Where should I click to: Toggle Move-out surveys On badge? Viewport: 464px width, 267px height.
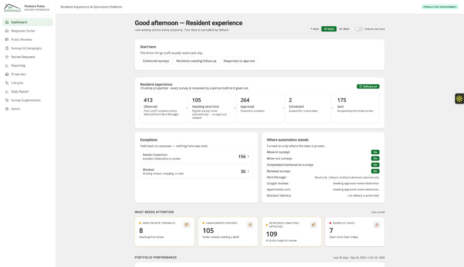375,158
